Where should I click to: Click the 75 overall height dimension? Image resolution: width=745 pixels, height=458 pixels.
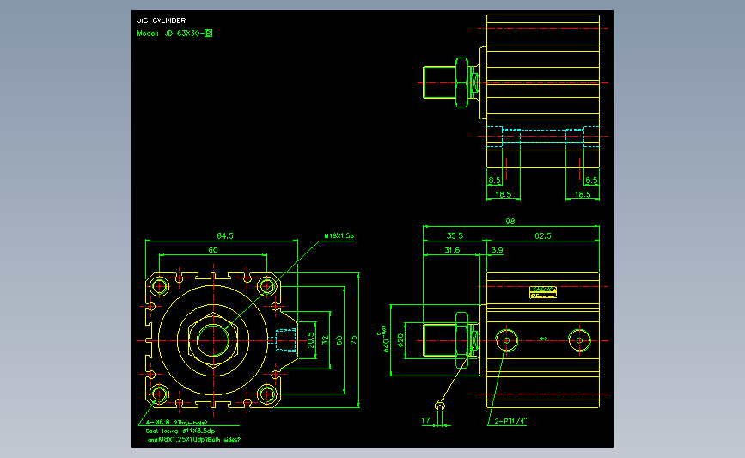pos(354,340)
